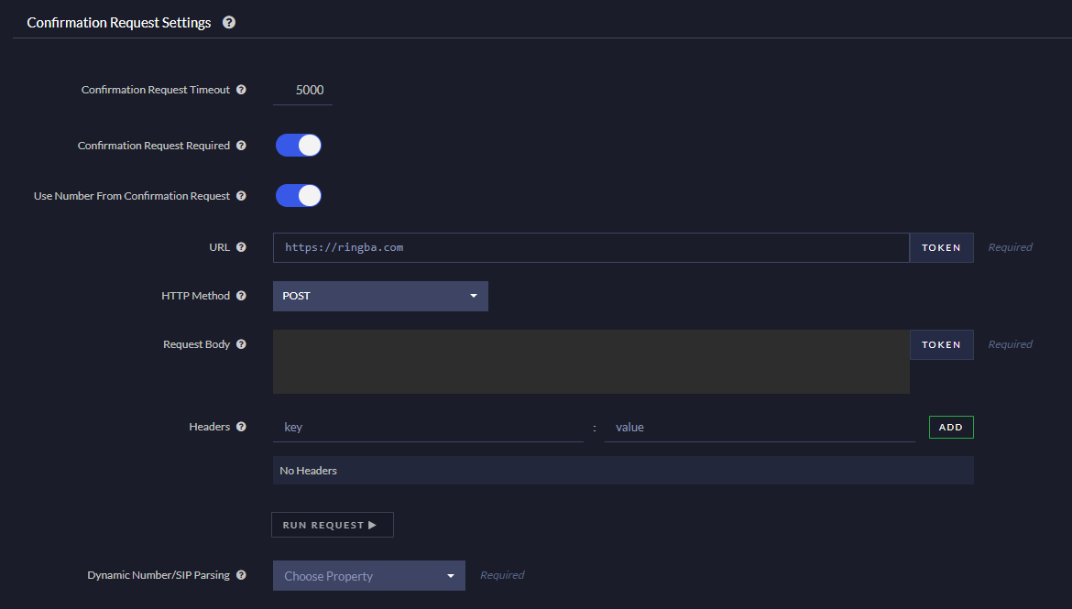1072x609 pixels.
Task: Click the URL help icon
Action: tap(241, 246)
